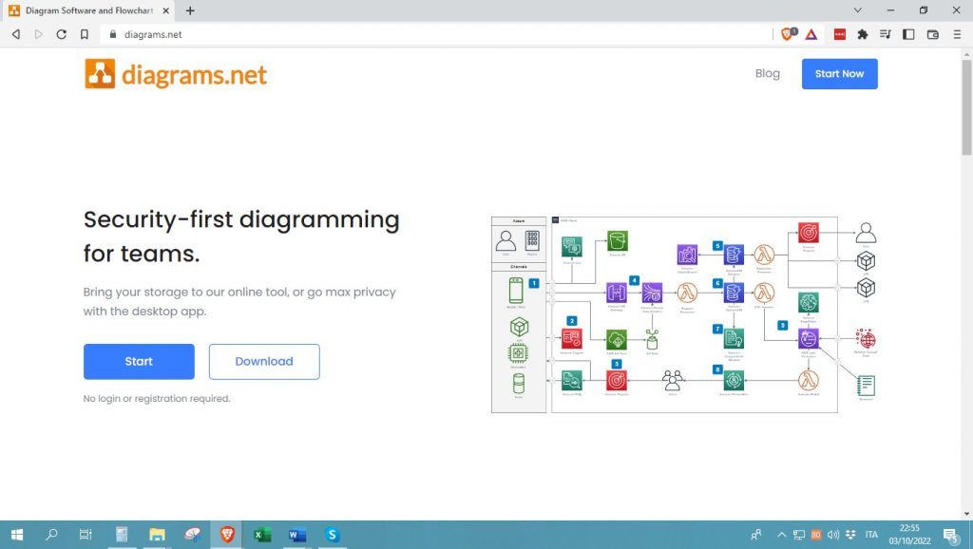
Task: Toggle the browser sidebar panel icon
Action: (x=909, y=34)
